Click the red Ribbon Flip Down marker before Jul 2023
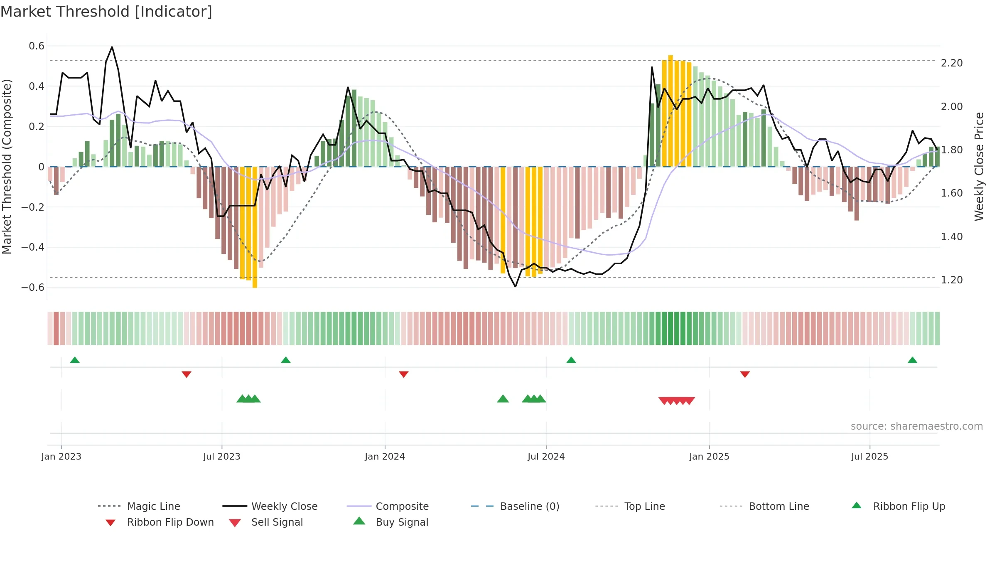The image size is (997, 561). pyautogui.click(x=187, y=374)
